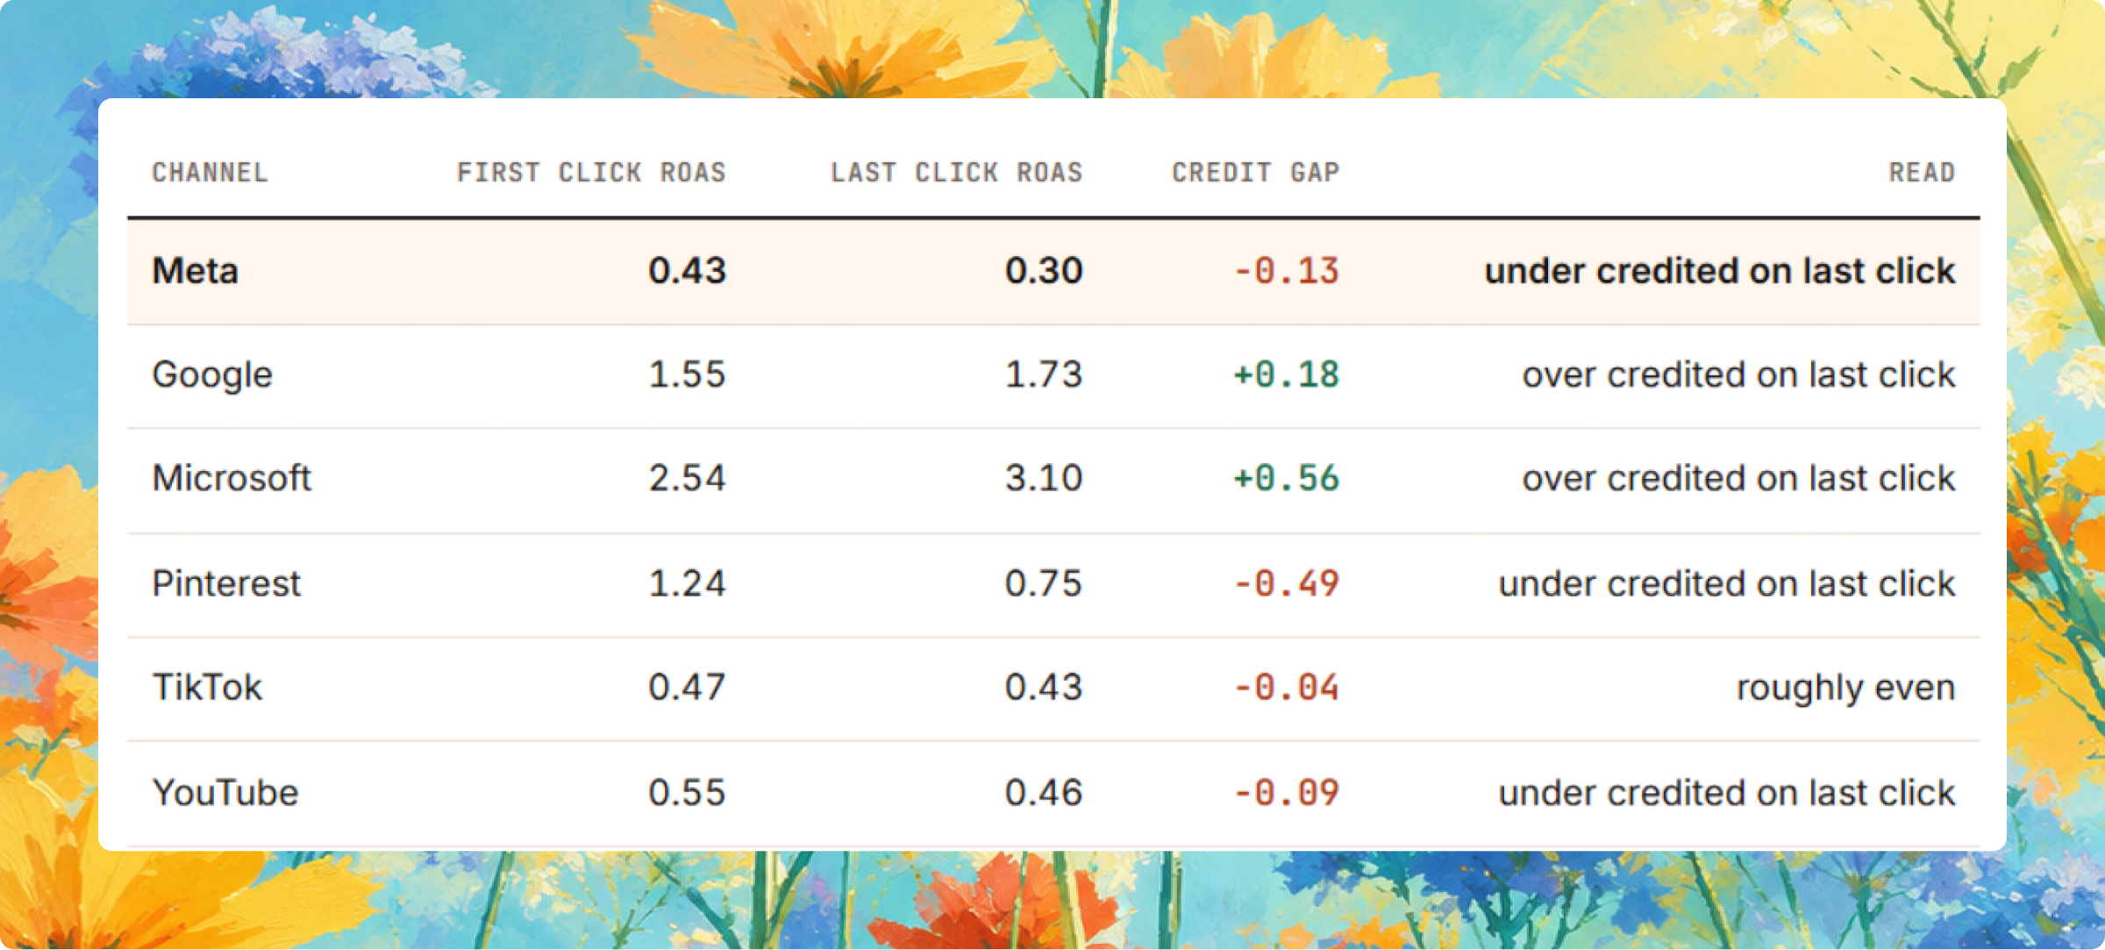The width and height of the screenshot is (2105, 950).
Task: Click Pinterest first click ROAS 1.24
Action: [x=688, y=584]
